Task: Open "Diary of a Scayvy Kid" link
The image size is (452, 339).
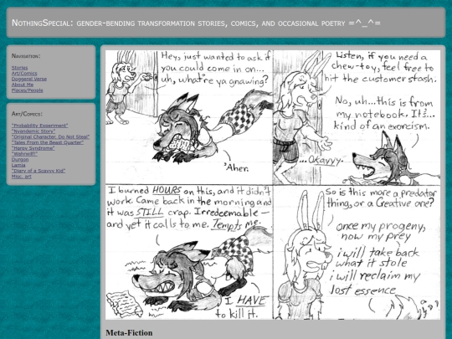Action: tap(39, 171)
